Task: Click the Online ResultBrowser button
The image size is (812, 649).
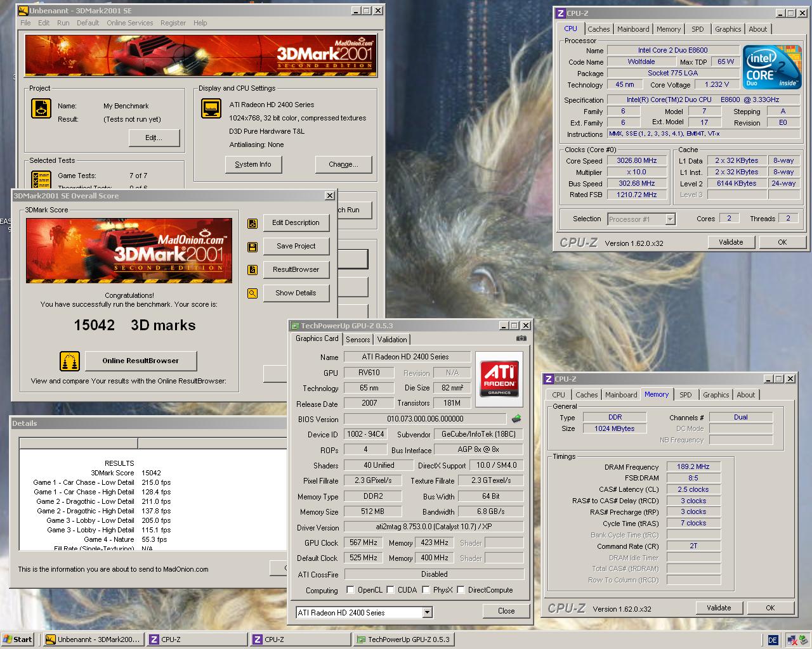Action: pyautogui.click(x=141, y=361)
